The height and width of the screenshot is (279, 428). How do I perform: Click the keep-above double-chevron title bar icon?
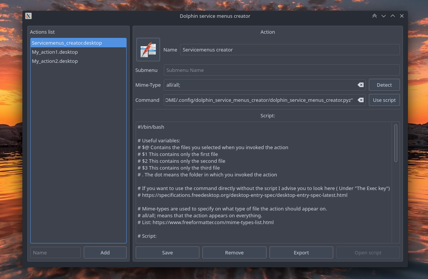click(x=375, y=16)
